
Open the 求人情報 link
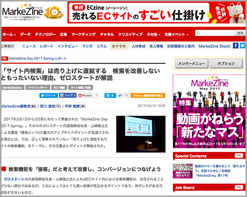click(x=156, y=46)
